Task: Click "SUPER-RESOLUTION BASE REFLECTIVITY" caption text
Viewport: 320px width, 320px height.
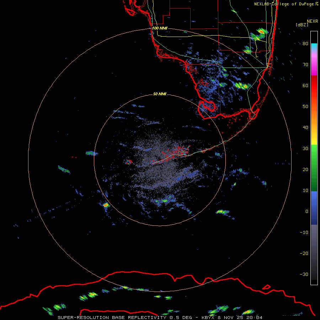Action: tap(112, 318)
